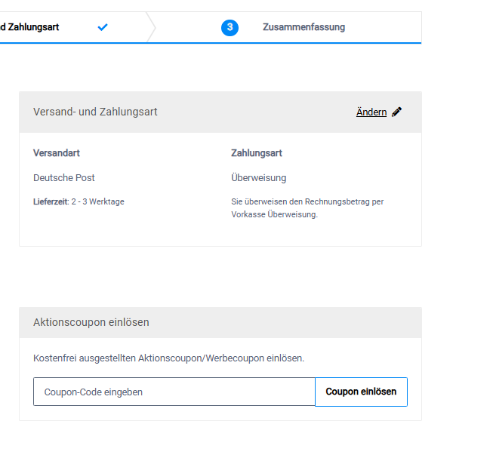Click the Vorkasse Überweisung description text
The height and width of the screenshot is (461, 493).
point(274,214)
